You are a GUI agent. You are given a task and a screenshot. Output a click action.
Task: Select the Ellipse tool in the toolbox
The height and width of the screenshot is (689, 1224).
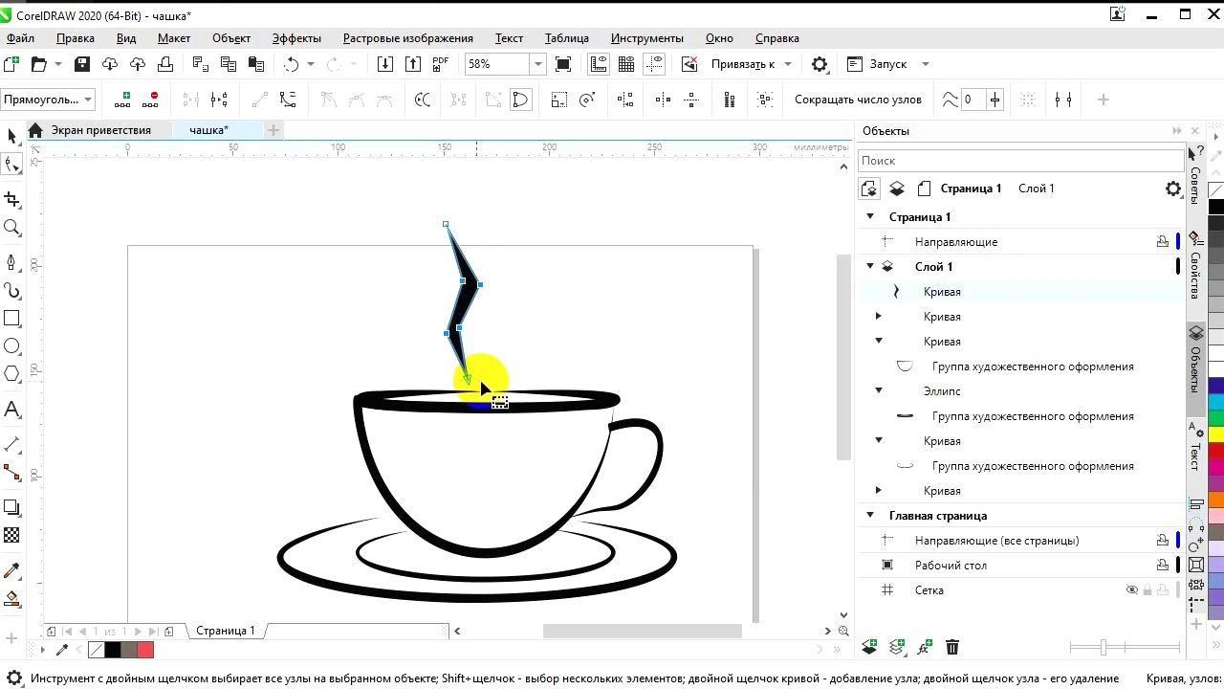coord(12,346)
